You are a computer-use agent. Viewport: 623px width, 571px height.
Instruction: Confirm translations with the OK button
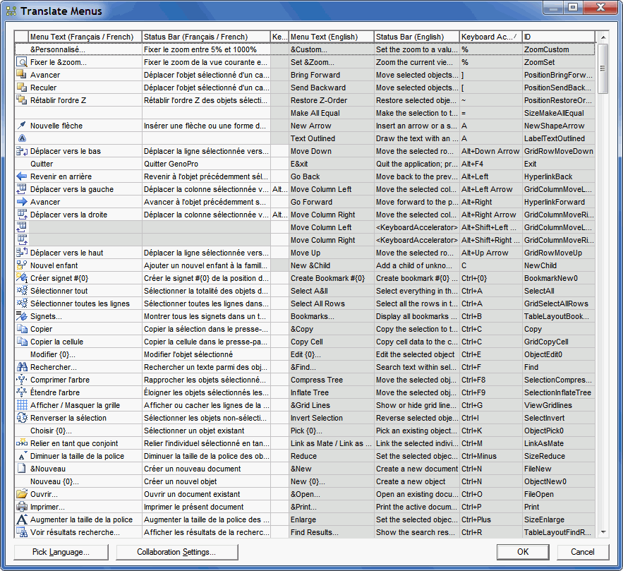click(523, 552)
